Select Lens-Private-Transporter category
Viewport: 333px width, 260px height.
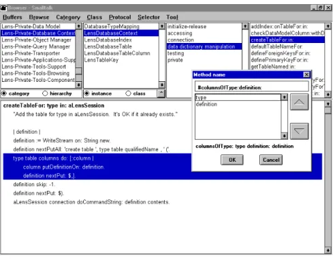(38, 53)
